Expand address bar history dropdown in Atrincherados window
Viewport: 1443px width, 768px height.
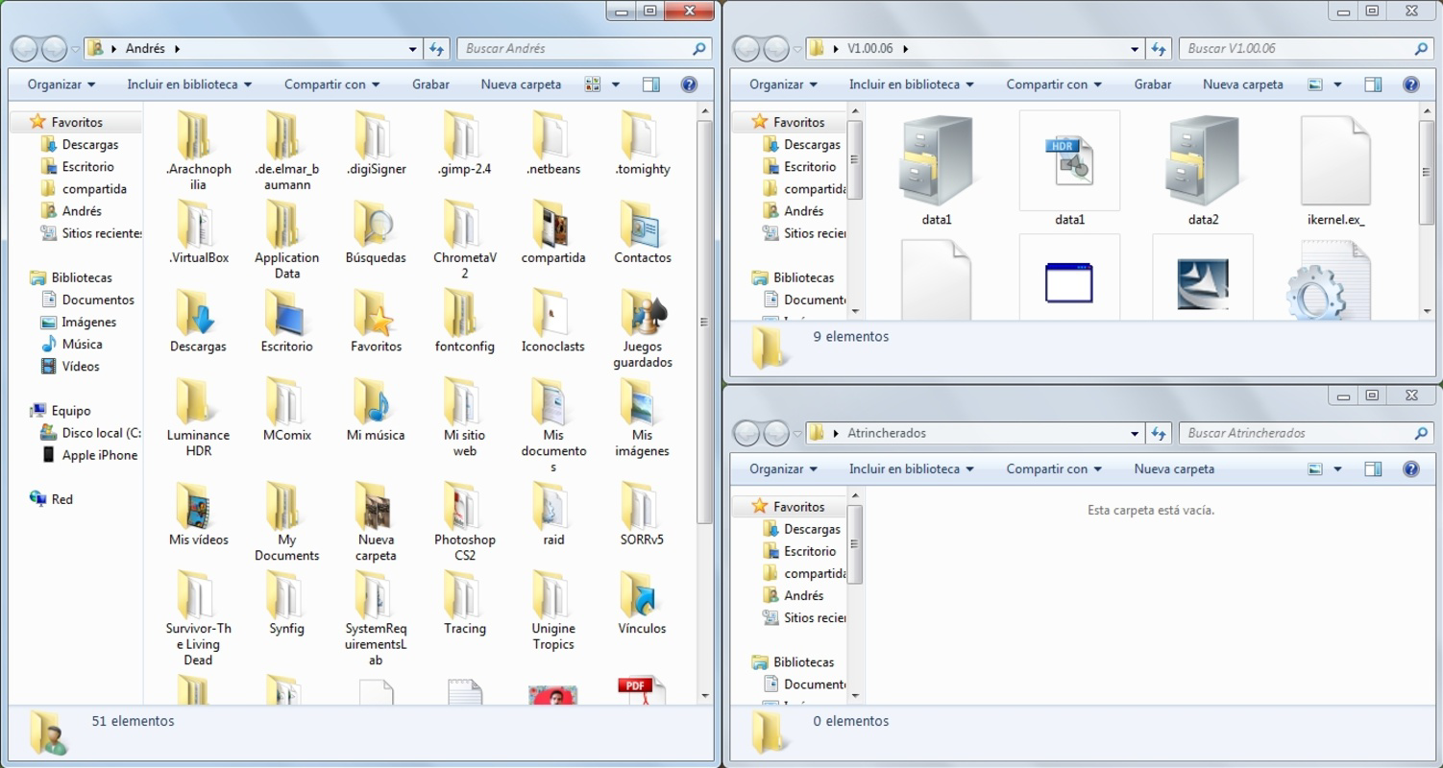pyautogui.click(x=1135, y=434)
